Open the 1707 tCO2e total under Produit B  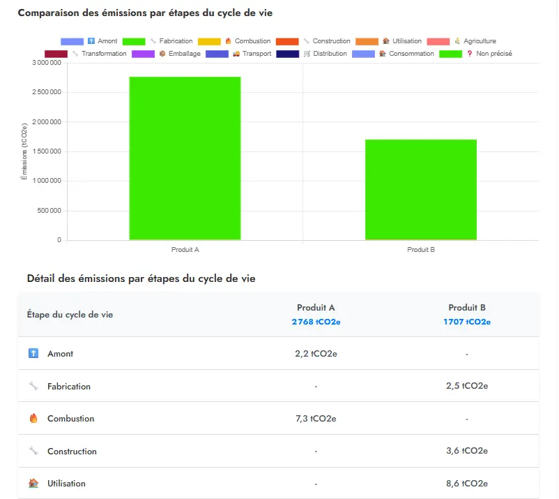466,322
